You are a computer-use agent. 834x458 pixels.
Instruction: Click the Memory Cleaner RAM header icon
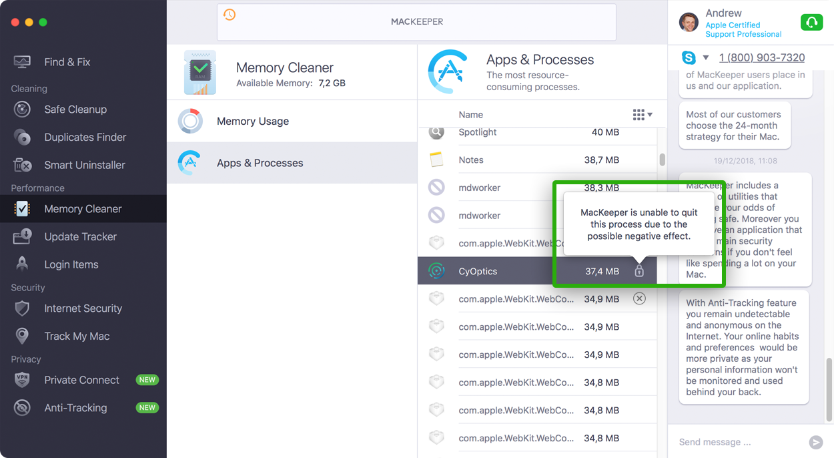click(x=200, y=72)
